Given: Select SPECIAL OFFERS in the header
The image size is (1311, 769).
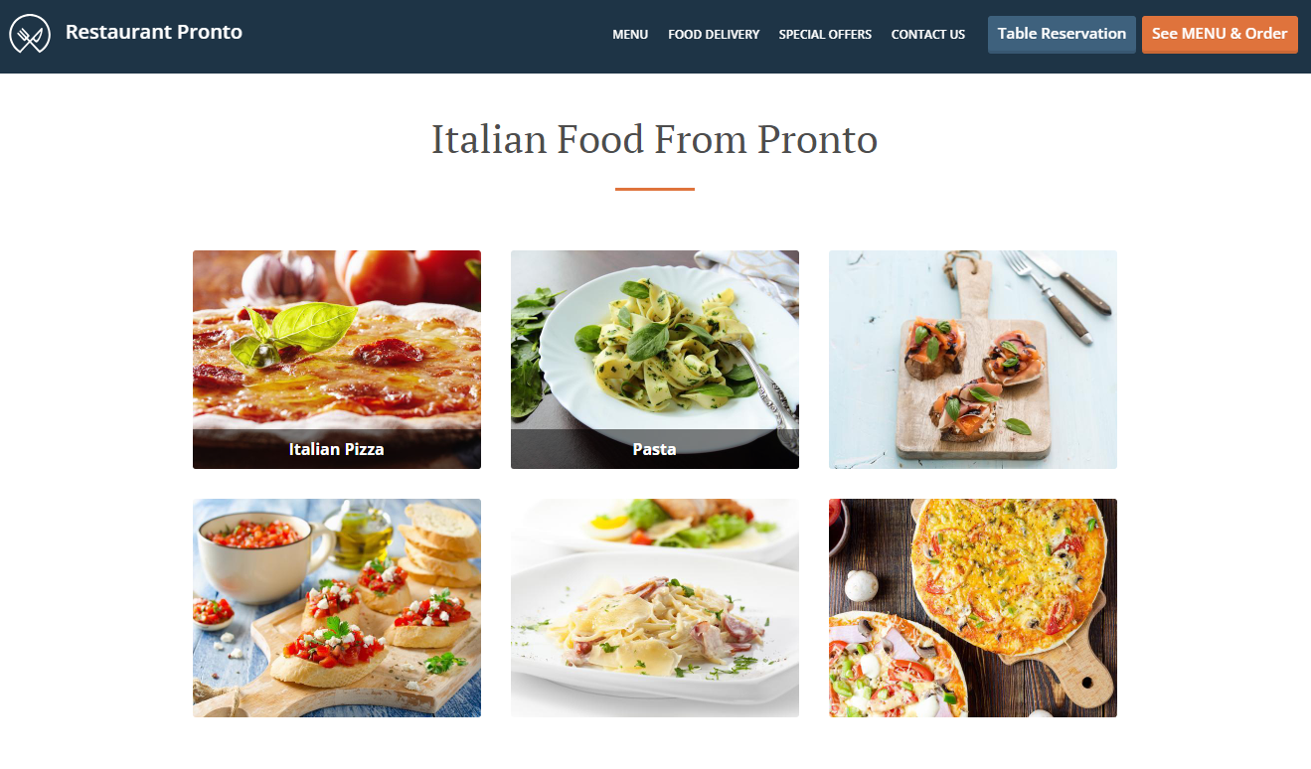Looking at the screenshot, I should point(825,34).
